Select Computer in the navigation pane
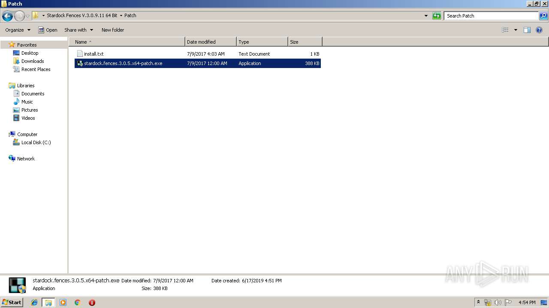549x308 pixels. 27,134
